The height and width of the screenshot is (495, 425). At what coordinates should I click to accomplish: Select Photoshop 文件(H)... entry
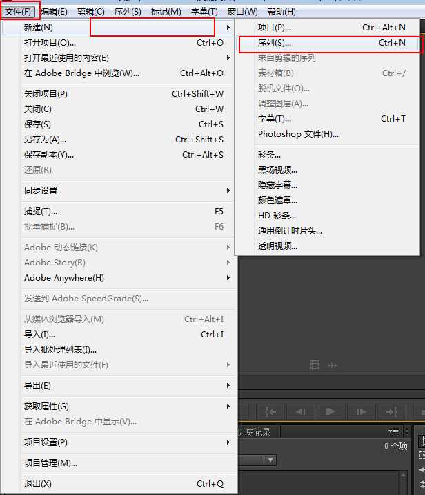[x=327, y=134]
